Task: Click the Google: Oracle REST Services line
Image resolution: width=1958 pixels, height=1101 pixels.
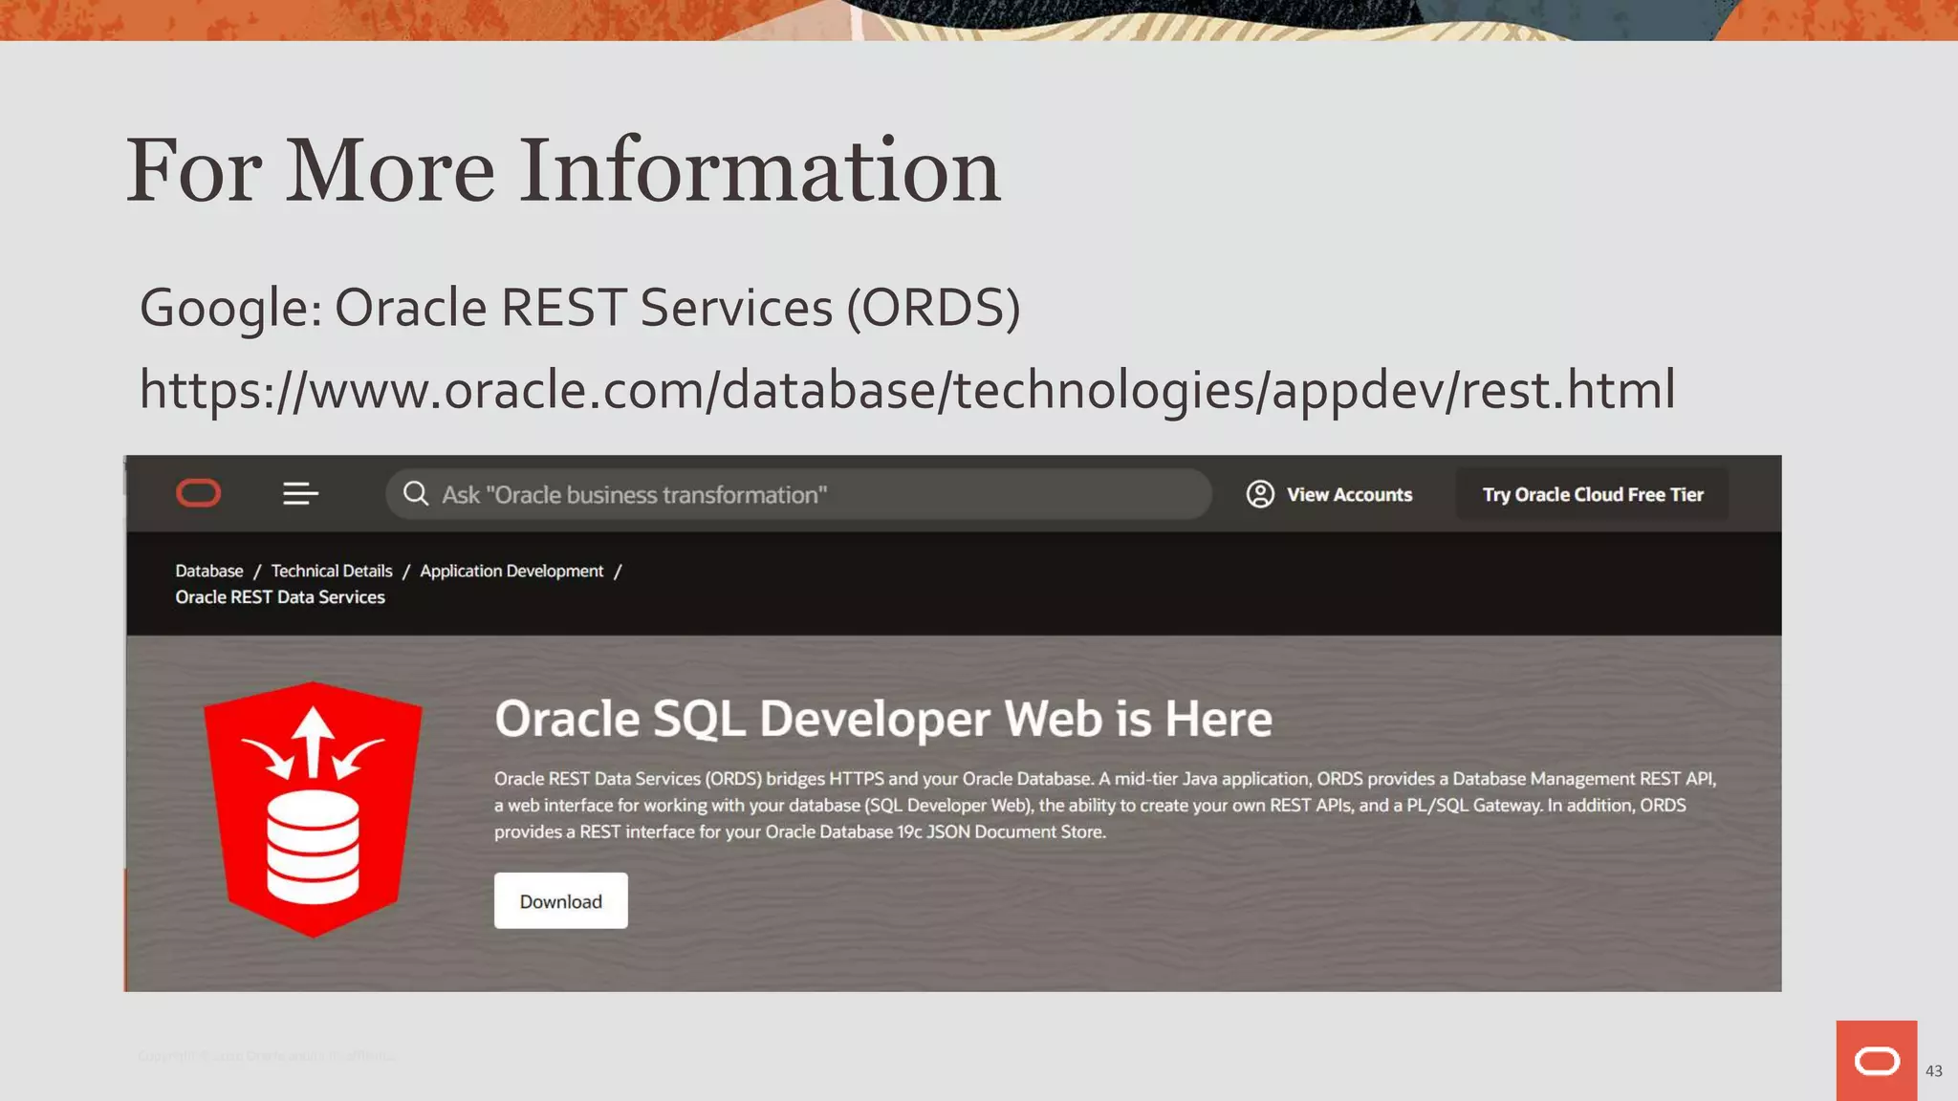Action: pos(580,308)
